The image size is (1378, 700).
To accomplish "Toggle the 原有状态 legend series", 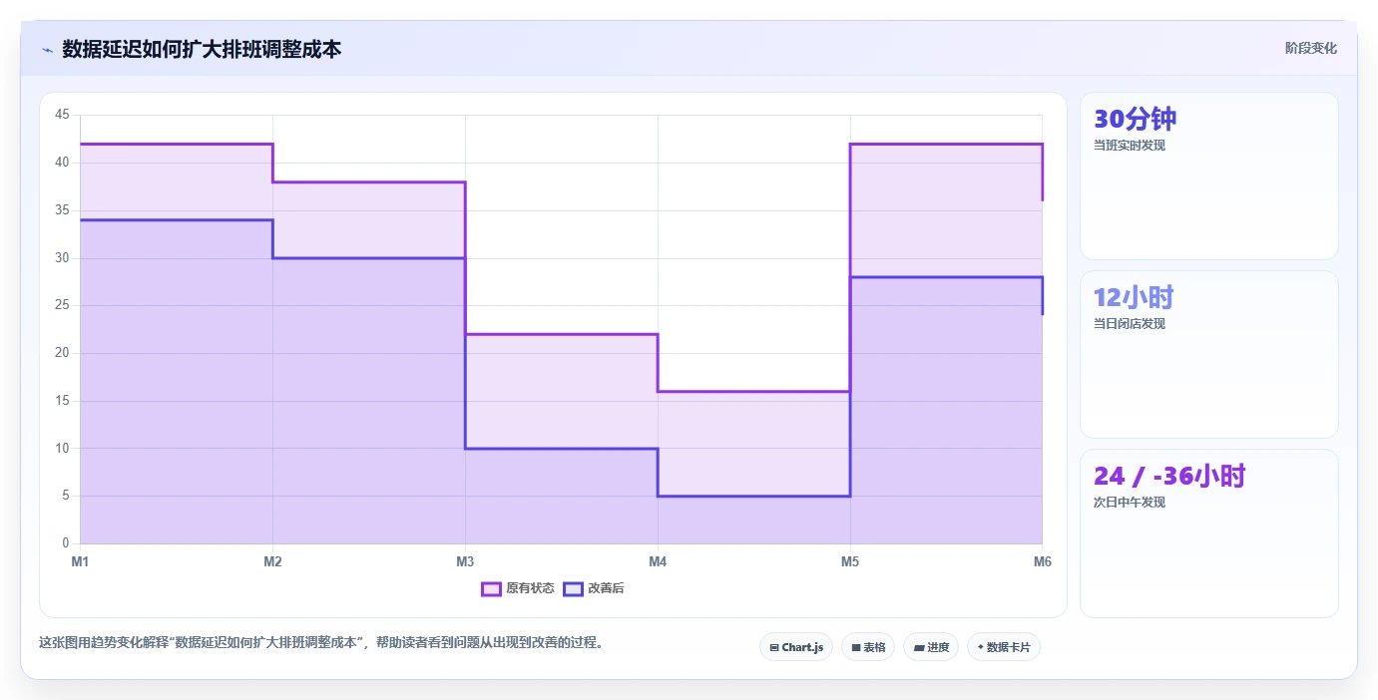I will [518, 588].
